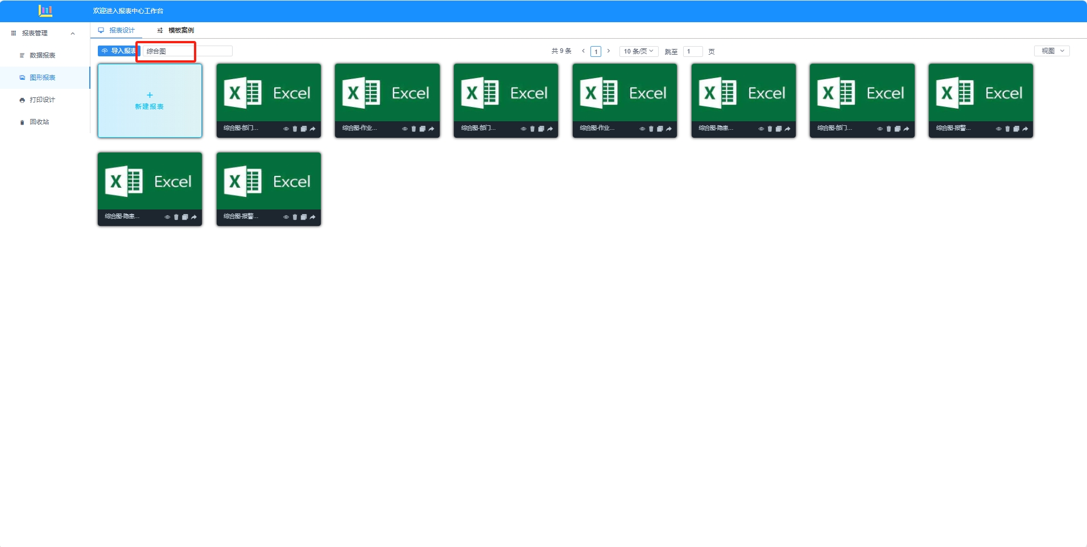The width and height of the screenshot is (1087, 547).
Task: Share the second 综合图-部门 report card
Action: (x=550, y=129)
